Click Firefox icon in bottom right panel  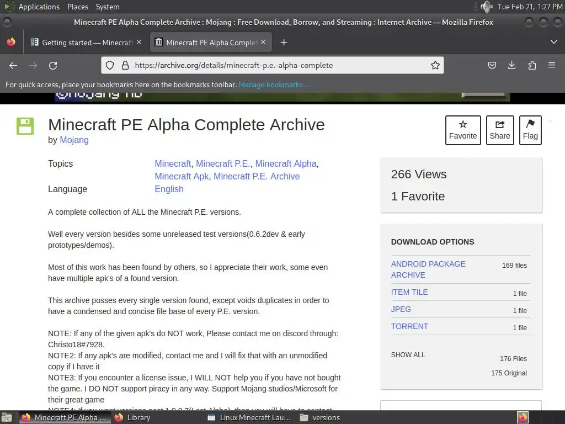pos(523,417)
